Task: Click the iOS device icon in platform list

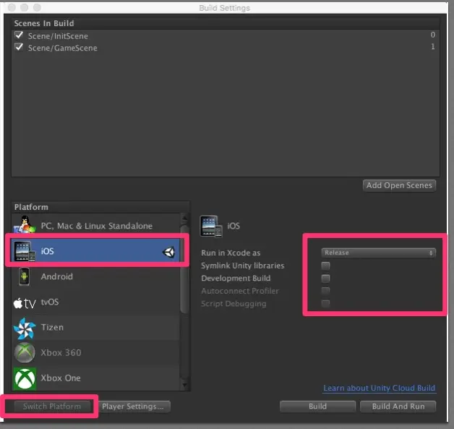Action: [x=25, y=251]
